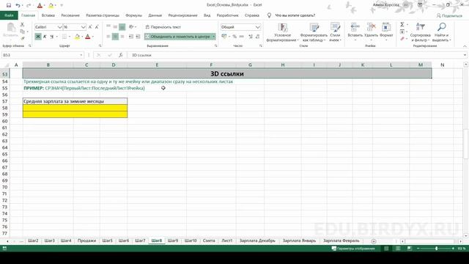Align text left
Image resolution: width=469 pixels, height=264 pixels.
108,37
